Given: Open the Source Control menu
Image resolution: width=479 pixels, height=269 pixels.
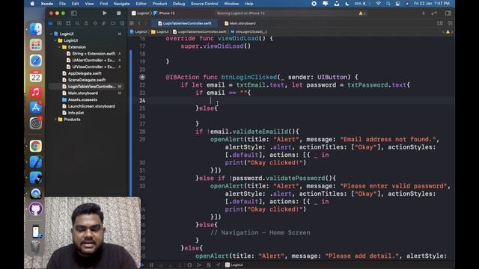Looking at the screenshot, I should [x=204, y=4].
